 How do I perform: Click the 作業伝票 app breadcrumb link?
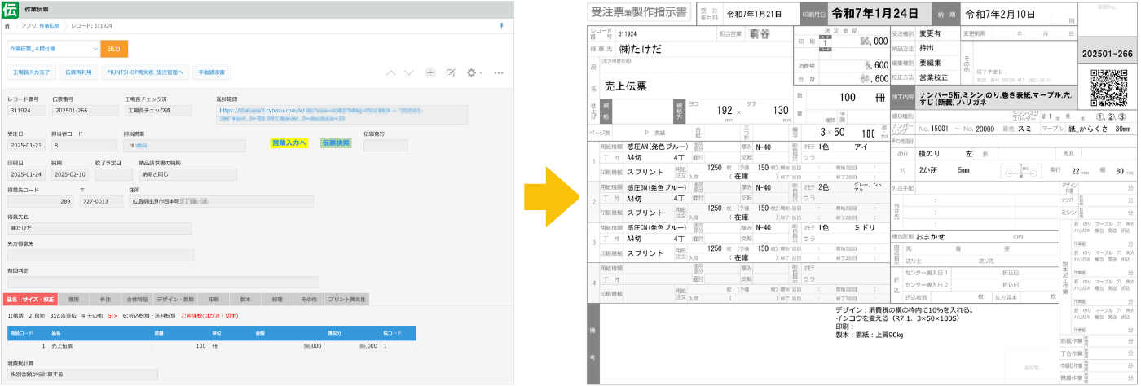point(49,26)
